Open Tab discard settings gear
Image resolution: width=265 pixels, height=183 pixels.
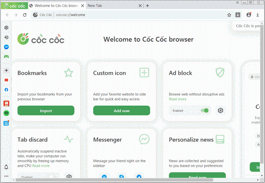tap(69, 176)
